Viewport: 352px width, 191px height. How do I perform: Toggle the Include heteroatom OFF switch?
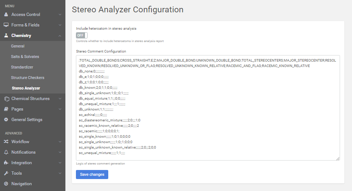point(81,35)
